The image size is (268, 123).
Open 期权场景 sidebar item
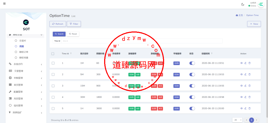coord(24,57)
